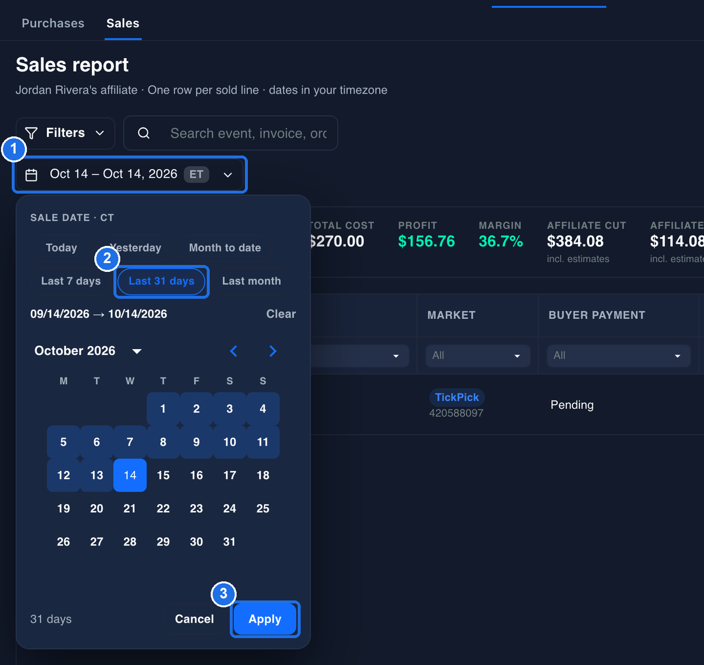Click the Pending buyer payment status
The width and height of the screenshot is (704, 665).
coord(572,405)
